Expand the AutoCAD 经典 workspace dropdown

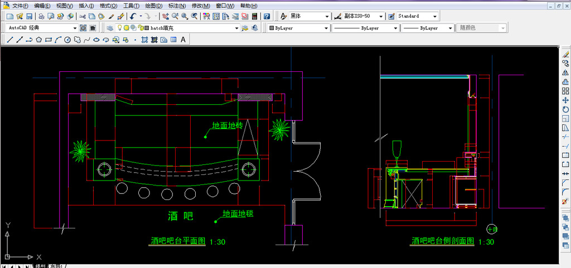tap(74, 27)
